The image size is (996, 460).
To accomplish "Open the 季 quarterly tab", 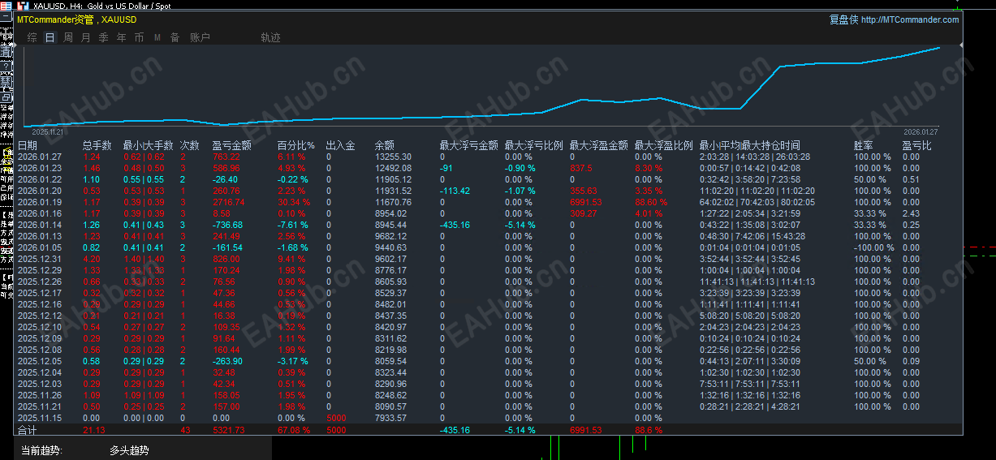I will click(x=104, y=37).
